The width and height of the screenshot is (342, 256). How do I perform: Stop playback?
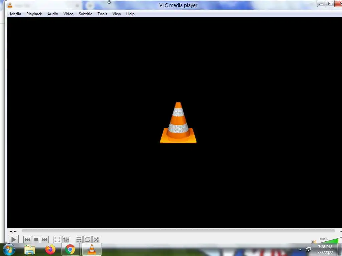[x=36, y=239]
